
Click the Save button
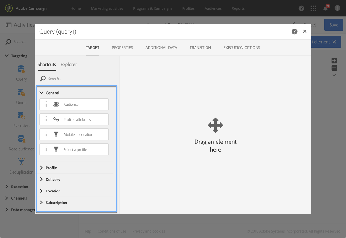[334, 25]
